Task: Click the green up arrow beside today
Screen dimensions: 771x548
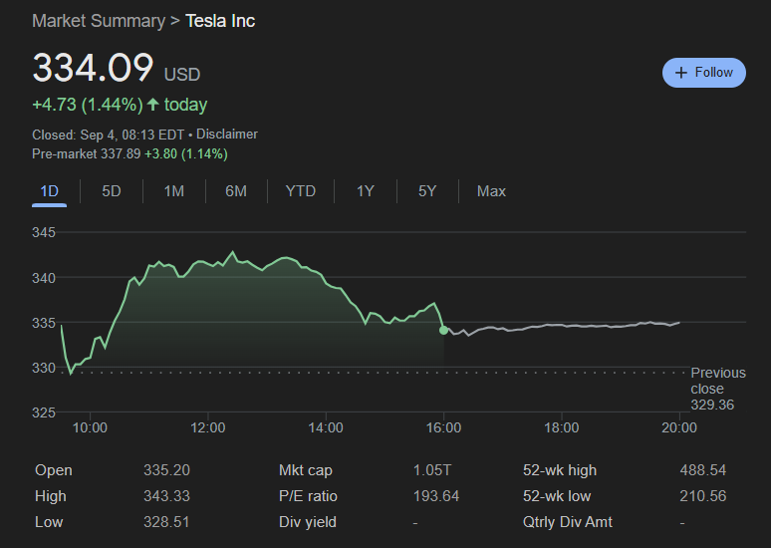Action: coord(152,105)
